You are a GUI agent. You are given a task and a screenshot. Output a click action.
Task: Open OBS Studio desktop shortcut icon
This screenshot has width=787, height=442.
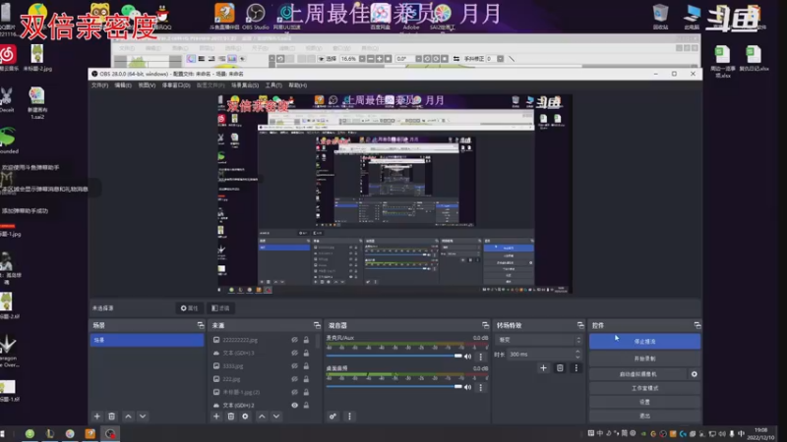pyautogui.click(x=256, y=17)
